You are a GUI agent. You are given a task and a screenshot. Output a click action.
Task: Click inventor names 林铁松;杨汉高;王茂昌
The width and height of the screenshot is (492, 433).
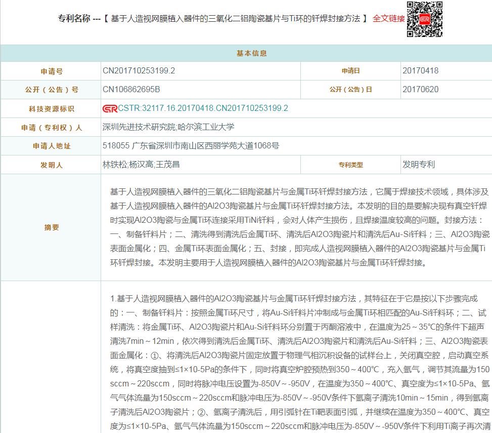coord(141,165)
